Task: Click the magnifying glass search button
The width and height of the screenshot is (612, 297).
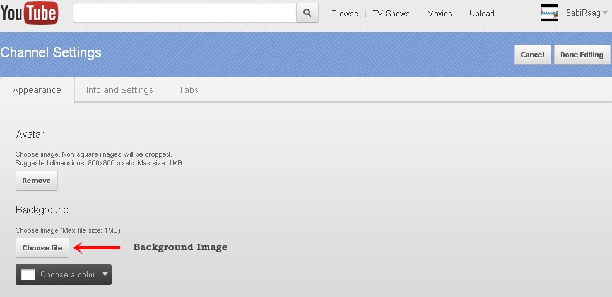Action: coord(307,13)
